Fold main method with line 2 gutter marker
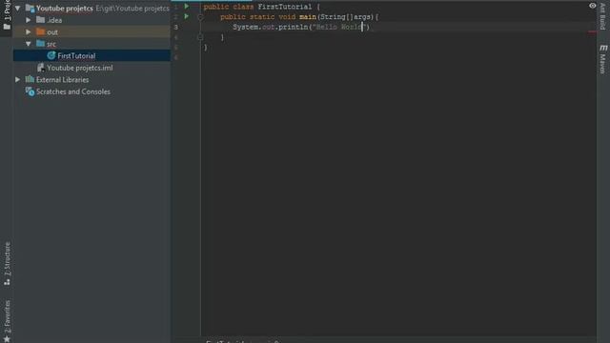 pos(200,17)
